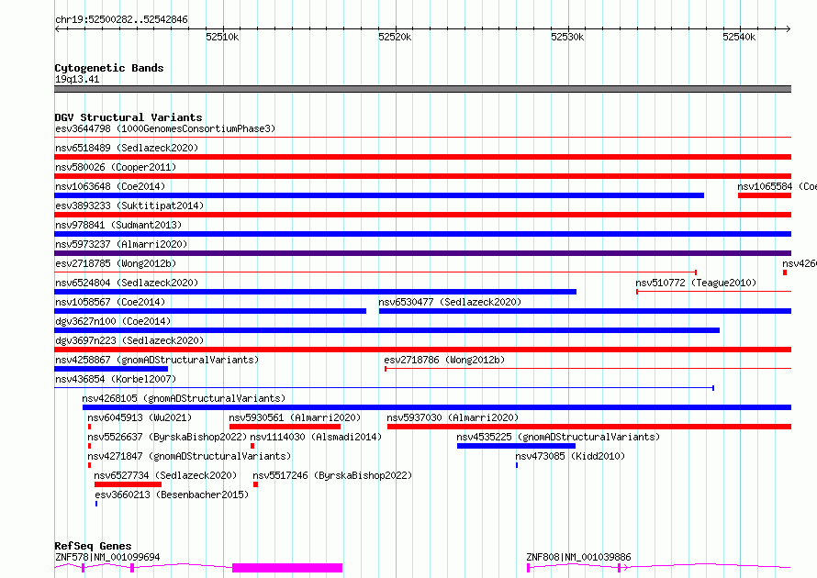Select the nsv5937030 Almarri2020 label
Image resolution: width=817 pixels, height=578 pixels.
(x=453, y=417)
